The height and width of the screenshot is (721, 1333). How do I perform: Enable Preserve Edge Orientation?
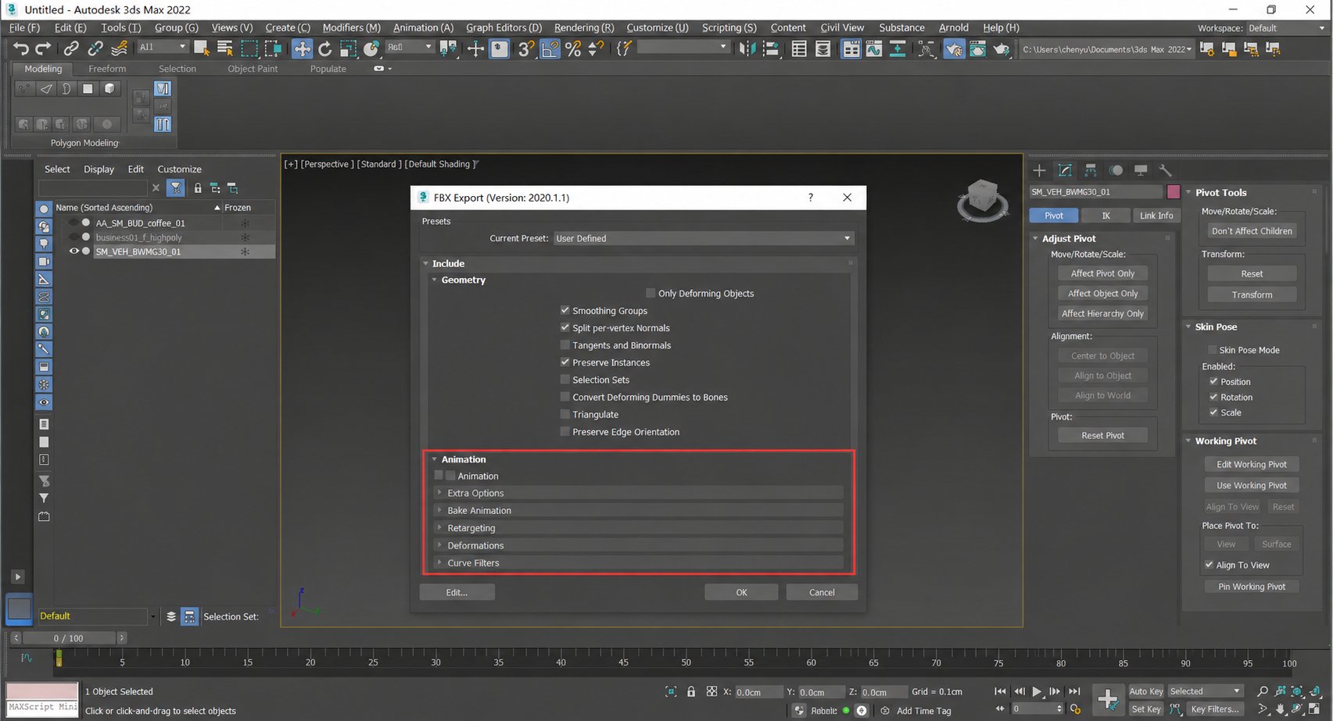565,432
